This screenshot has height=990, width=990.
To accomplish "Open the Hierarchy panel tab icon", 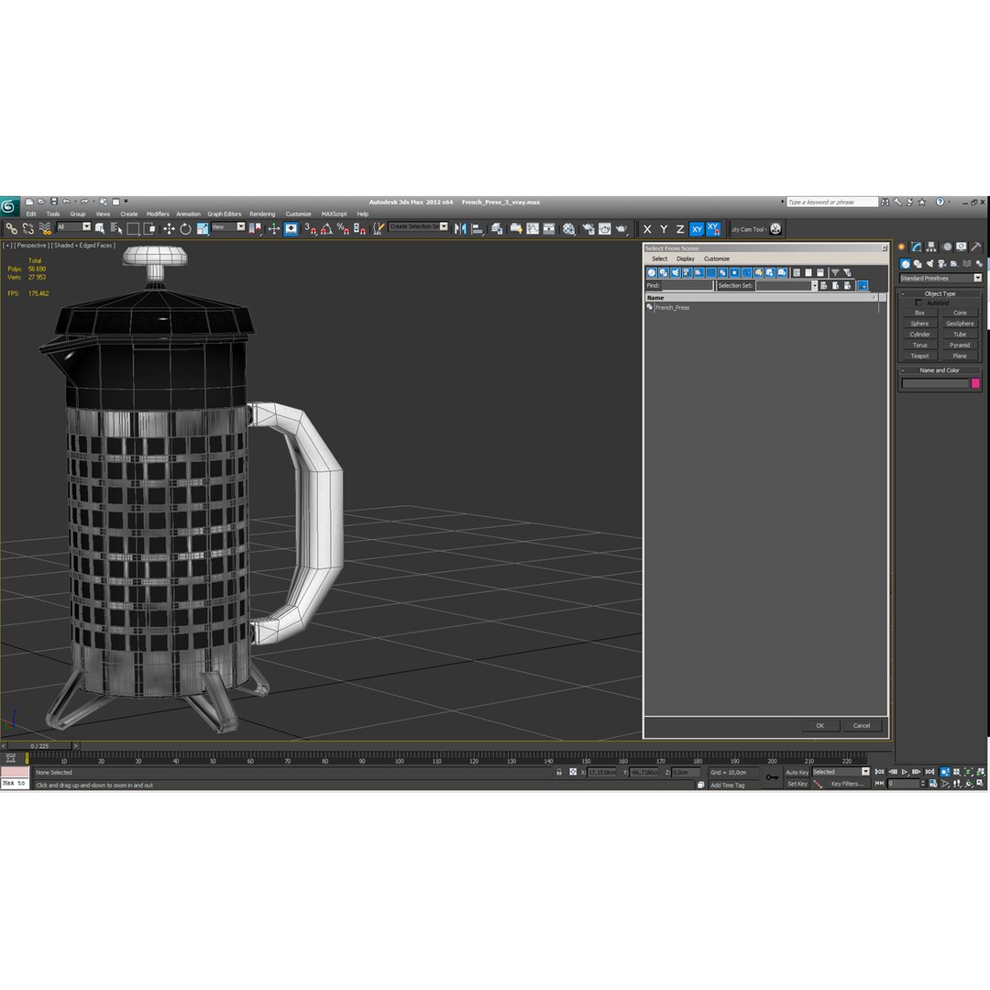I will coord(931,247).
